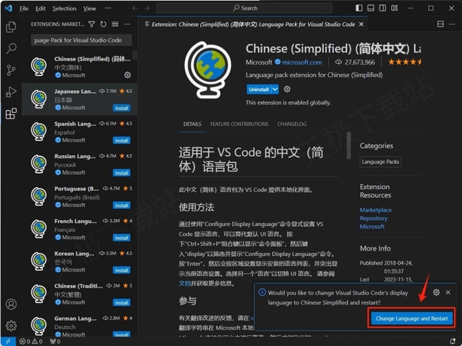Open dropdown arrow next to Uninstall
462x346 pixels.
(x=276, y=89)
